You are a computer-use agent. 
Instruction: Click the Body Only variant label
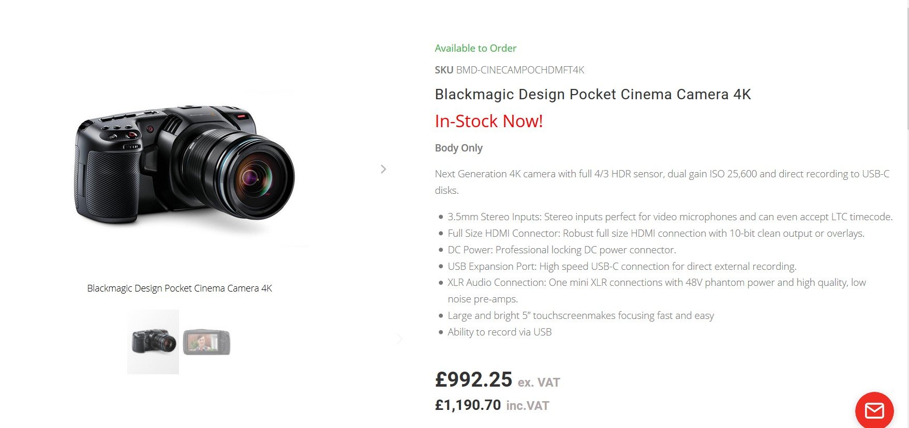(x=458, y=148)
